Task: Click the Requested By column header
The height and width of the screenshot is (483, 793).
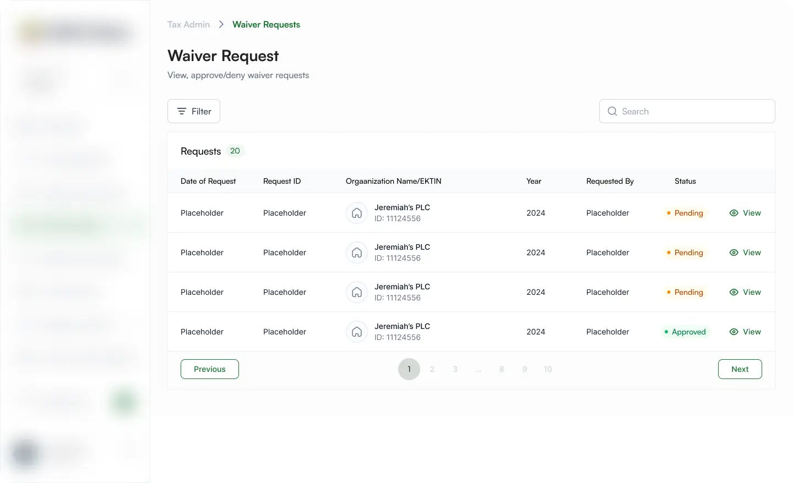Action: click(x=610, y=181)
